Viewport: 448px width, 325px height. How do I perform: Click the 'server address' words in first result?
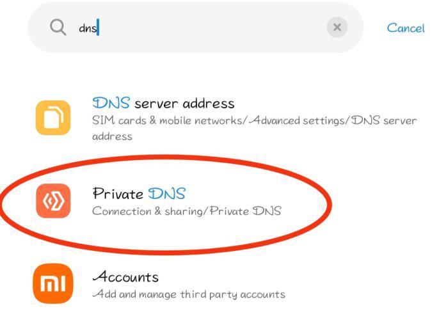[x=184, y=103]
